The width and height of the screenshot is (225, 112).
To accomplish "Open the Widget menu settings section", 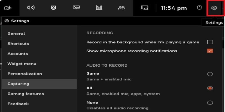I will (39, 64).
